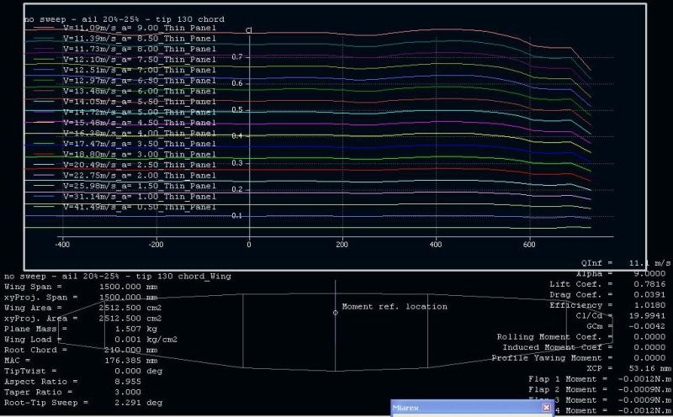Click the 'GCm =' -0.0042 value
The image size is (673, 417).
pyautogui.click(x=648, y=326)
